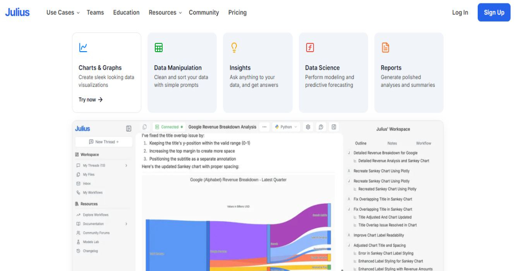
Task: Open outline item Adjusted Chart Title and Spacing
Action: [x=380, y=246]
